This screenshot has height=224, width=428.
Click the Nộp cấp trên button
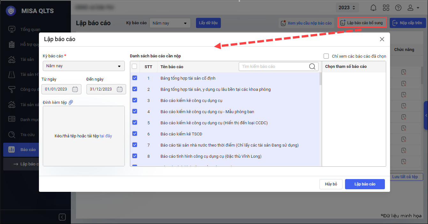pyautogui.click(x=408, y=23)
